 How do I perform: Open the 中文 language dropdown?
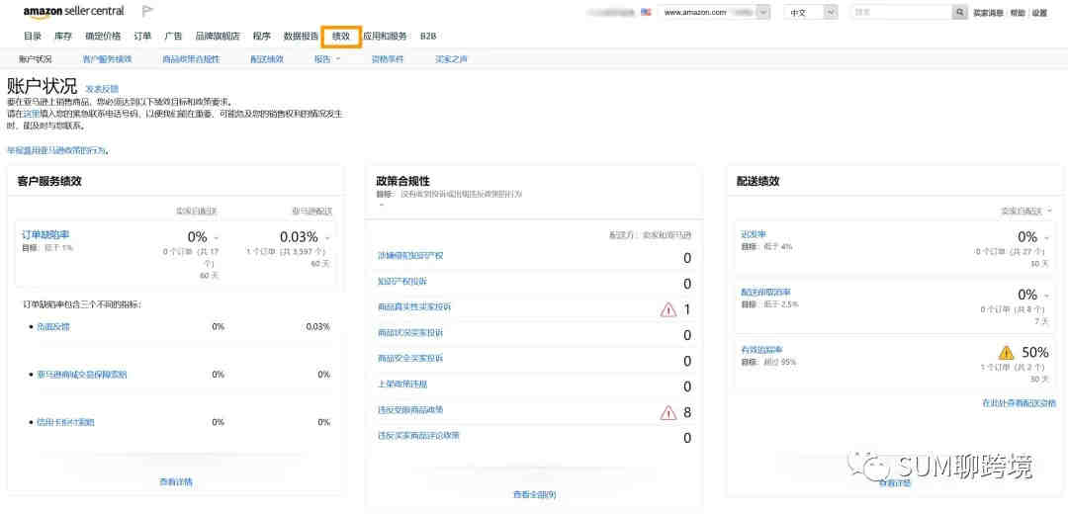[x=811, y=12]
